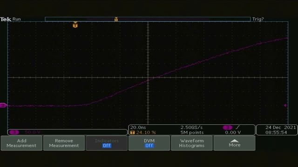
Task: Click the Tek logo
Action: [x=6, y=19]
